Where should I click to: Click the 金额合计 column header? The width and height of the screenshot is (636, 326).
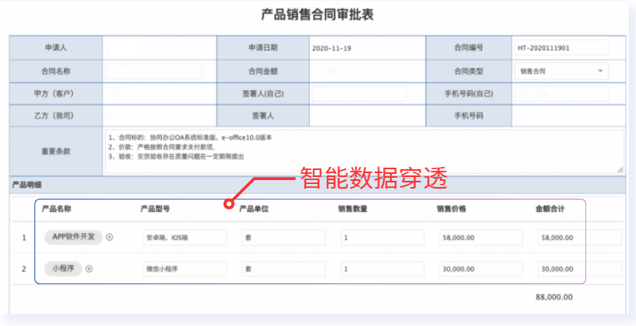click(x=550, y=209)
